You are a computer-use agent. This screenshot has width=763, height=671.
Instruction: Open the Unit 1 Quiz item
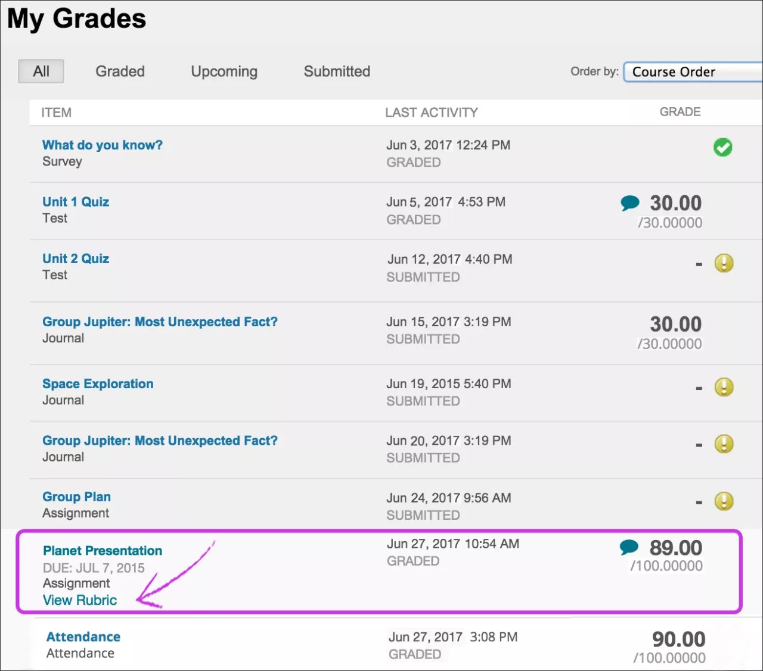click(x=75, y=202)
